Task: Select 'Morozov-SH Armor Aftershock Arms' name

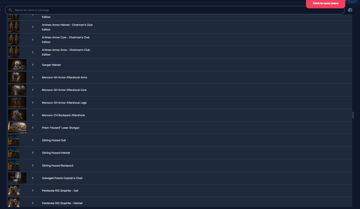Action: (64, 77)
